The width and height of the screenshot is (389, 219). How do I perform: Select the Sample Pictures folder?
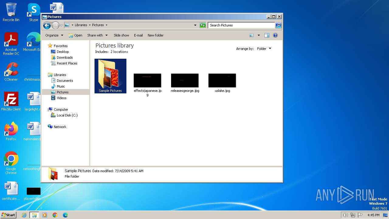point(110,76)
